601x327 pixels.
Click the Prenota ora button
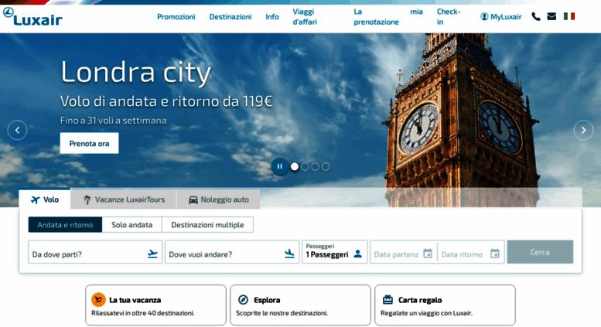click(x=89, y=143)
